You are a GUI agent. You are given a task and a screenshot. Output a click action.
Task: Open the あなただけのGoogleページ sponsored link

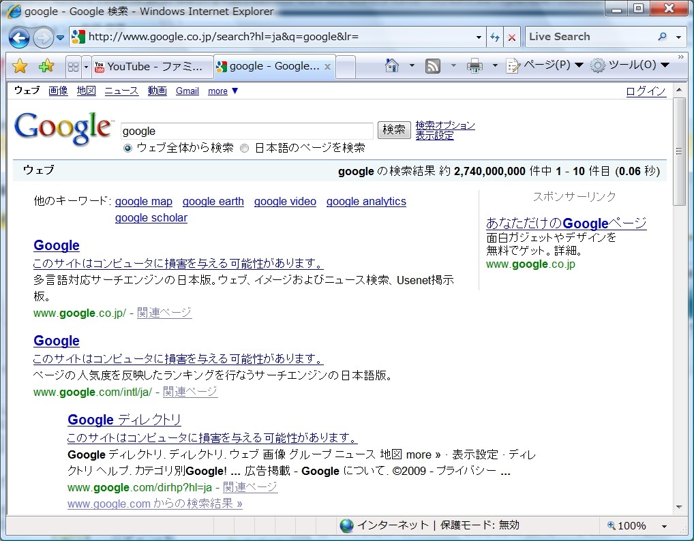click(x=567, y=223)
